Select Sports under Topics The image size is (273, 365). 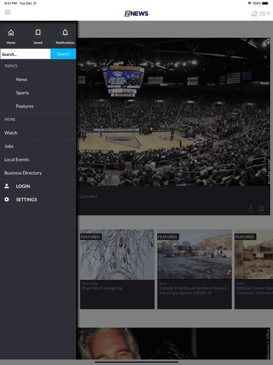point(23,93)
